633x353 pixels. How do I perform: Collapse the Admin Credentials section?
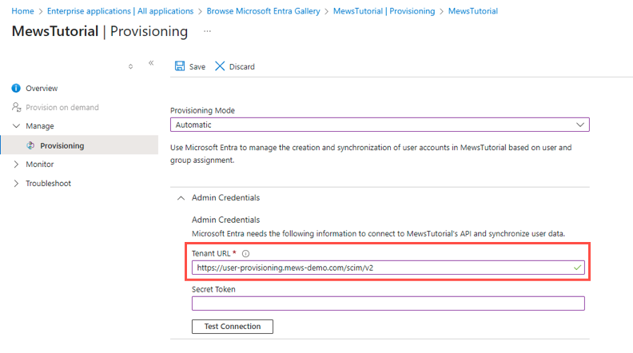[x=181, y=198]
